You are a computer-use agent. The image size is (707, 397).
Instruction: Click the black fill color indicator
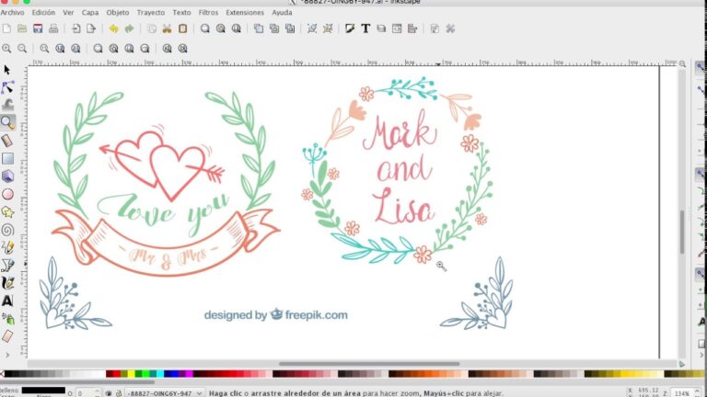pos(43,391)
